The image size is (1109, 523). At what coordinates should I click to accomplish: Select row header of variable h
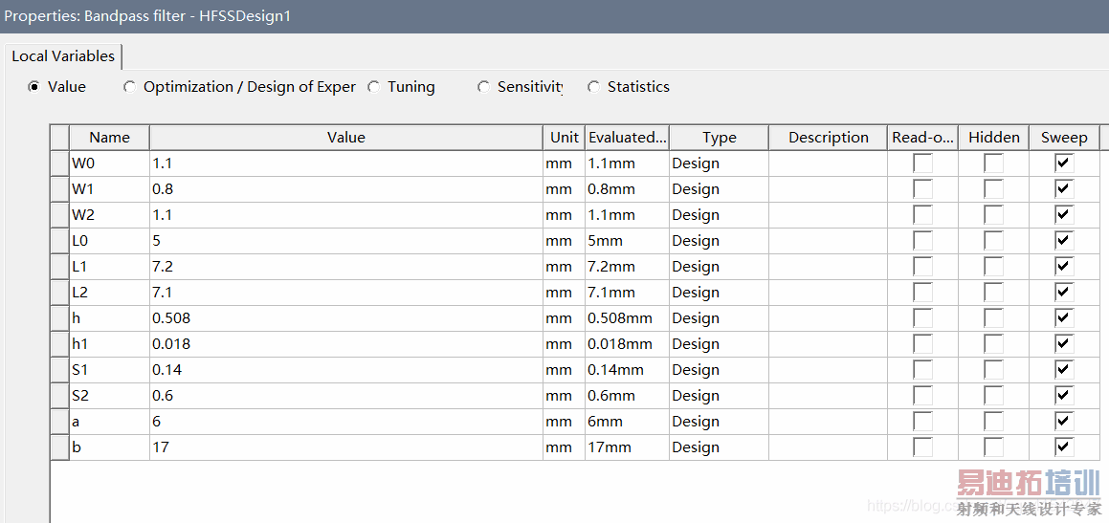tap(59, 318)
